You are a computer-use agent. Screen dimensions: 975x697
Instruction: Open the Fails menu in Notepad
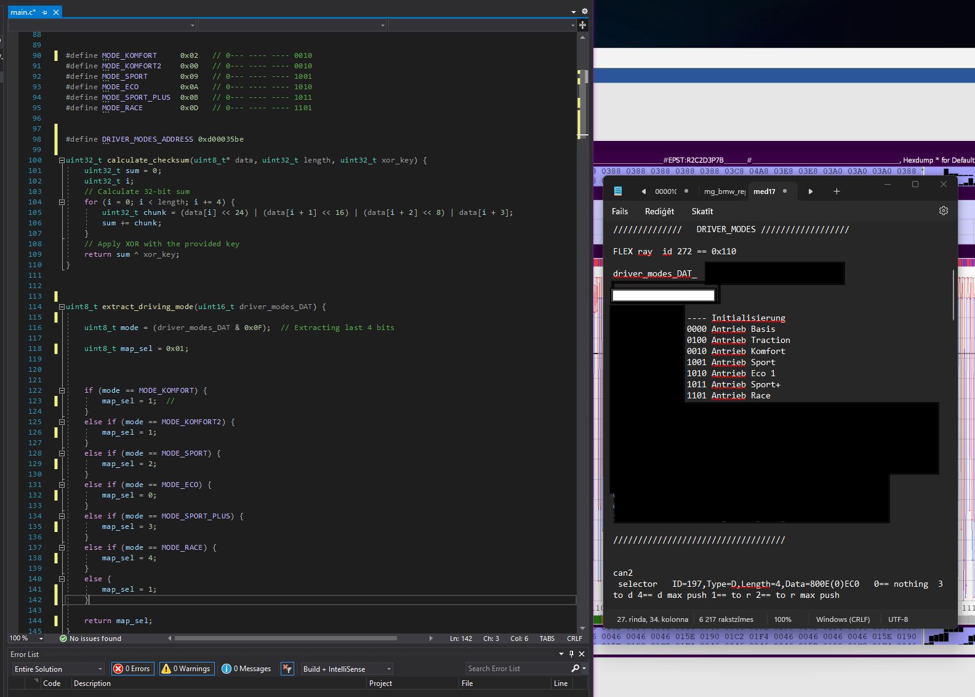619,211
